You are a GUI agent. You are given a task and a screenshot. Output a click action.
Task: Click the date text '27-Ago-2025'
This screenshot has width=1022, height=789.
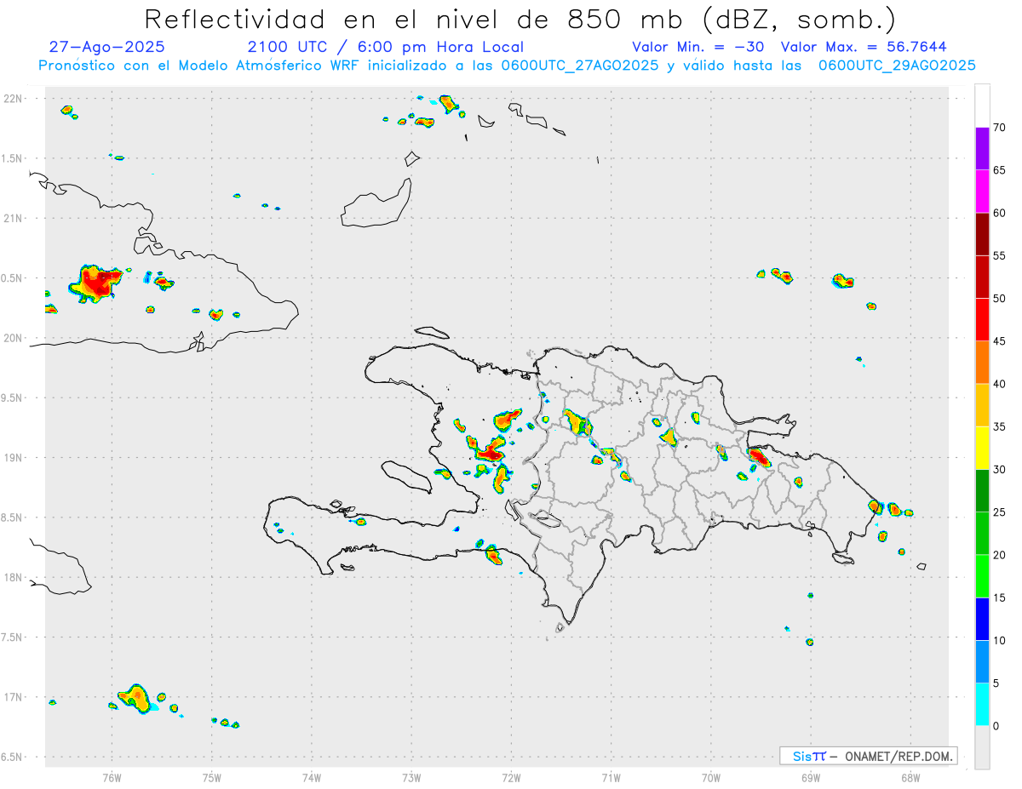click(107, 47)
